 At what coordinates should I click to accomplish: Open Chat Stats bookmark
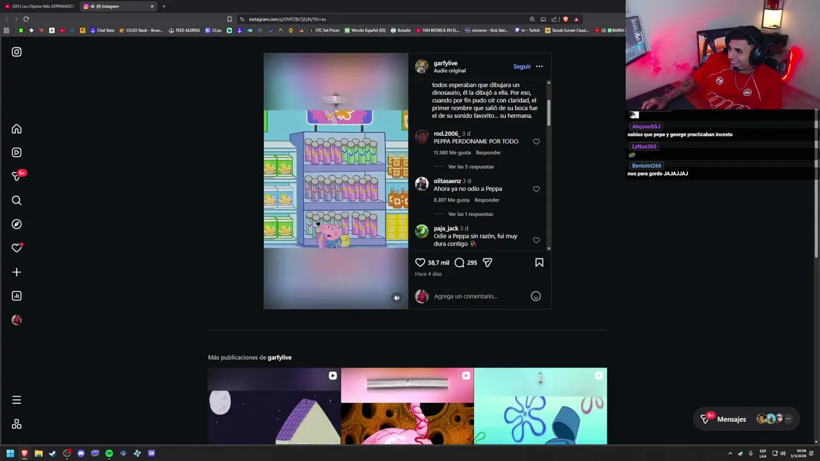click(x=102, y=30)
